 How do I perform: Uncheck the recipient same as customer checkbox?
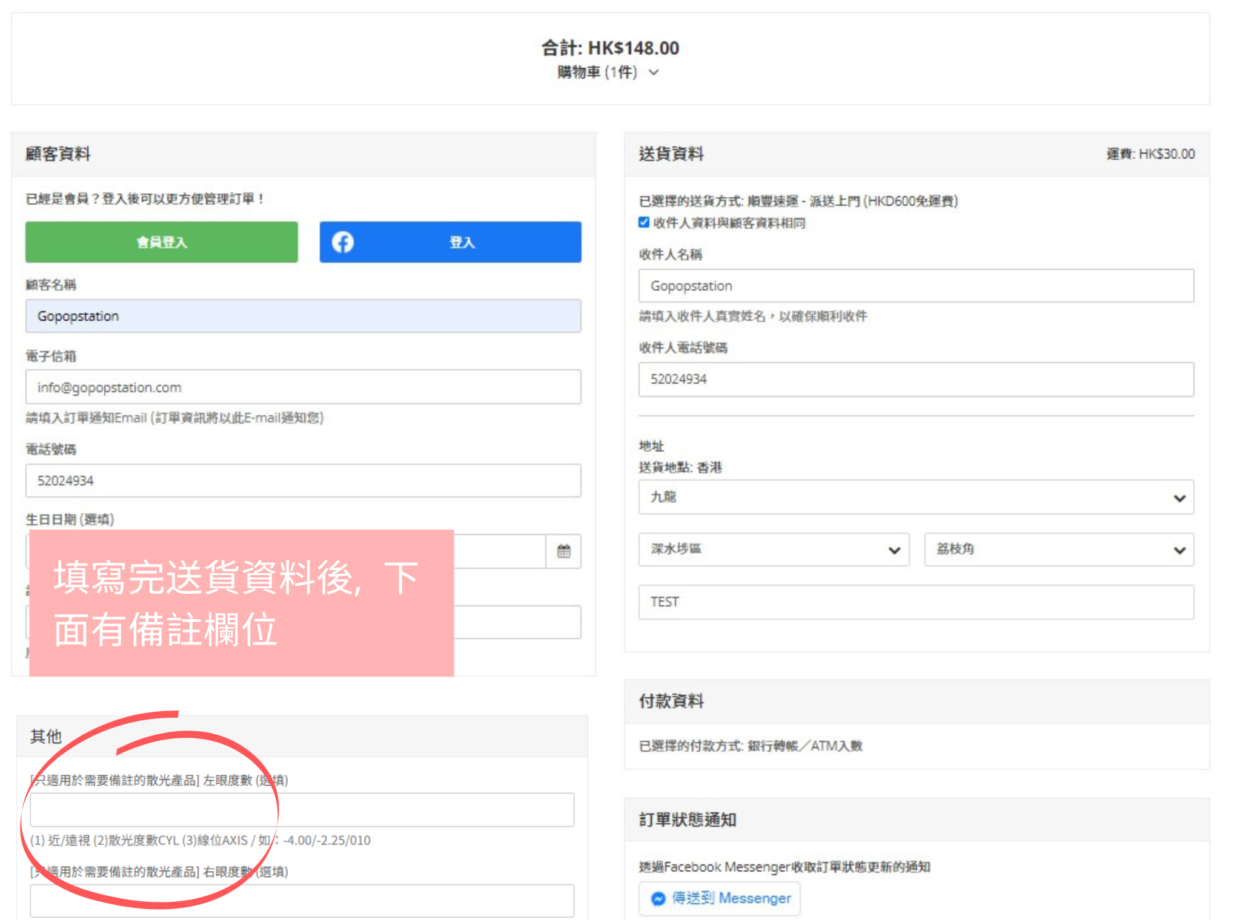click(644, 222)
